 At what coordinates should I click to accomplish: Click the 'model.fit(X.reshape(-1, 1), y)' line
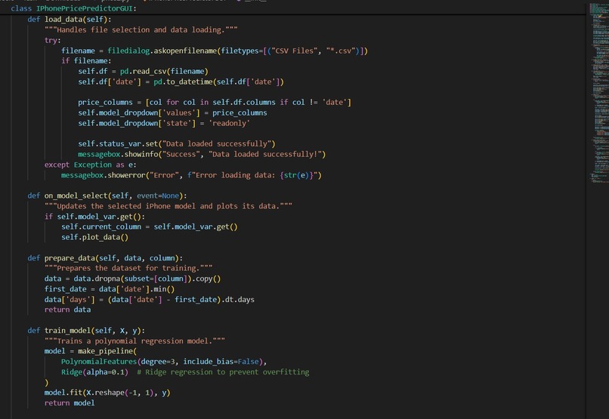pyautogui.click(x=107, y=393)
